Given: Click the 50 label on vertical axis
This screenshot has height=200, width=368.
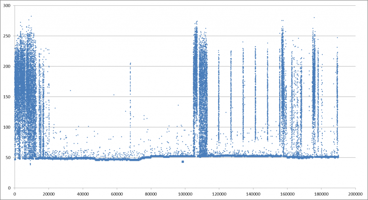Looking at the screenshot, I should [x=8, y=157].
